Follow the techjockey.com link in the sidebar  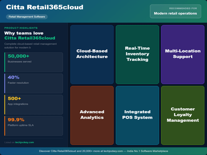point(24,142)
